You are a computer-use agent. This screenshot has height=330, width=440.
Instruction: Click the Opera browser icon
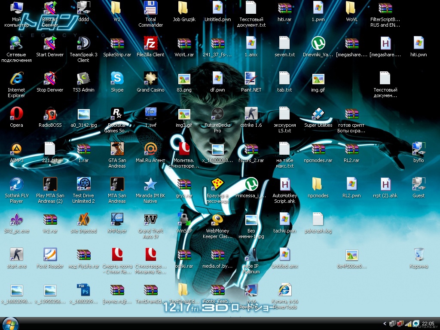[x=16, y=113]
